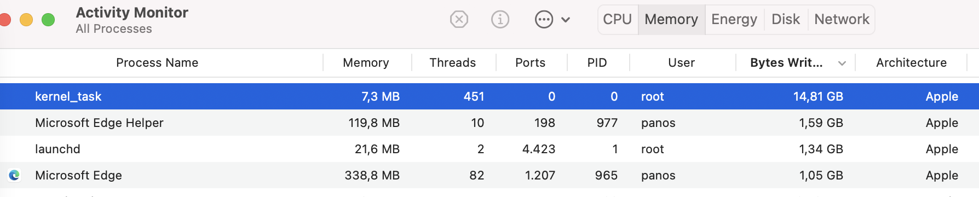The width and height of the screenshot is (979, 197).
Task: Minimize the window with the yellow button
Action: pos(26,20)
